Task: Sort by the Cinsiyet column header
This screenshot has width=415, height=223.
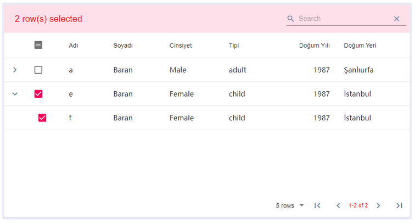Action: click(181, 46)
